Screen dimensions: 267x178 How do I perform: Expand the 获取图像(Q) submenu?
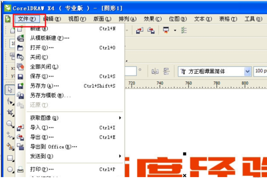[x=70, y=118]
